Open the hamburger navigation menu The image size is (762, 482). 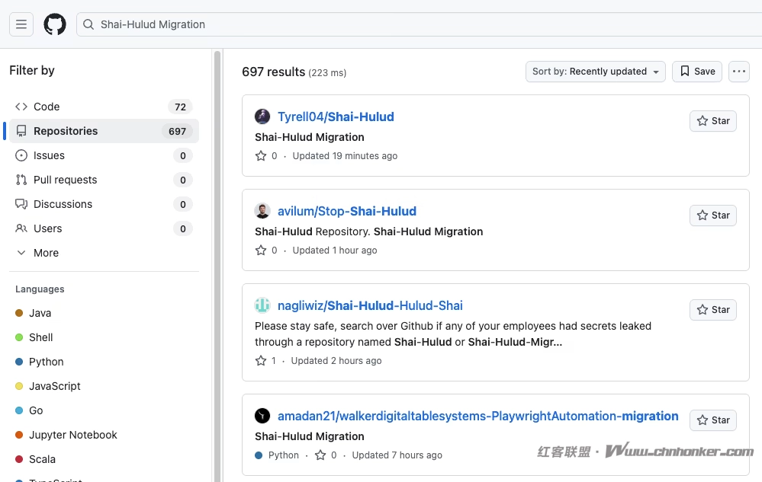pyautogui.click(x=21, y=24)
